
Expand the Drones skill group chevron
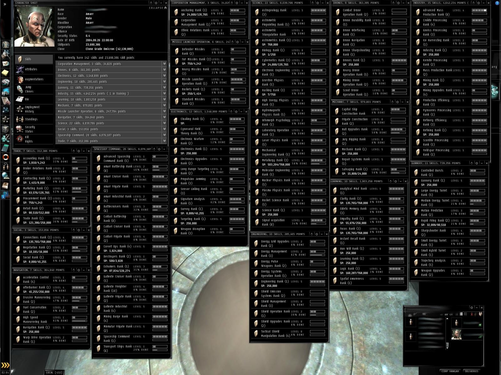click(164, 70)
